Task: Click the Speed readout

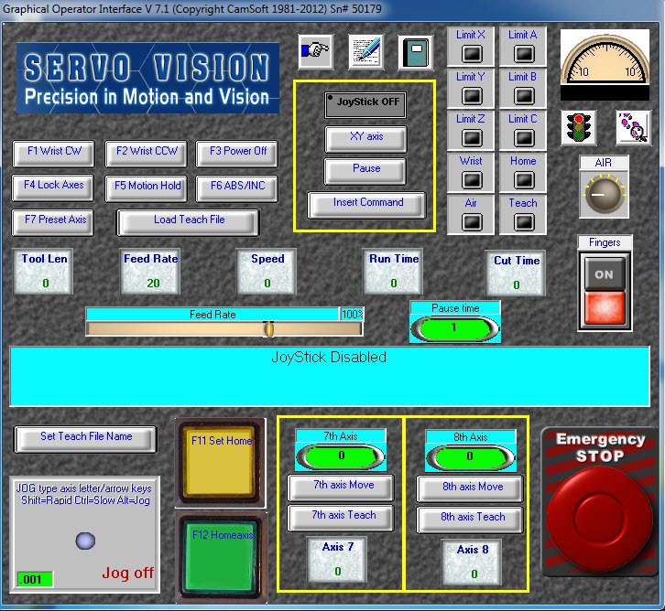Action: click(x=267, y=272)
